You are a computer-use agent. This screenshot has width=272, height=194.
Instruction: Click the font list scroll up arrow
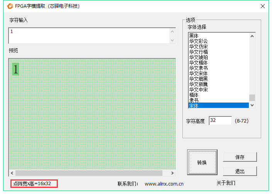coord(252,36)
